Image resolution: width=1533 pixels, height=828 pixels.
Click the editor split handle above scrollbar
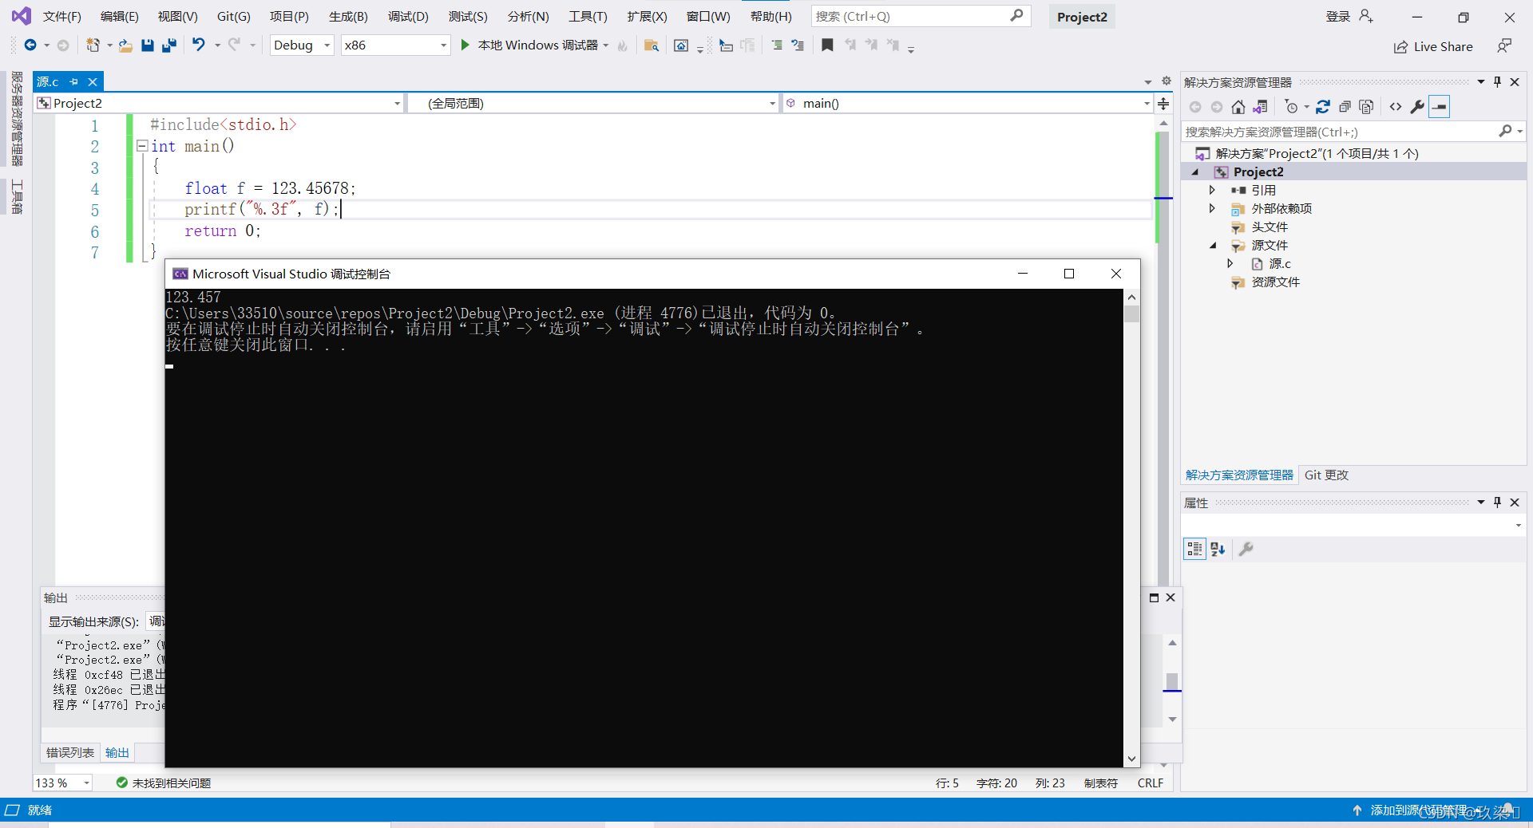(x=1163, y=103)
